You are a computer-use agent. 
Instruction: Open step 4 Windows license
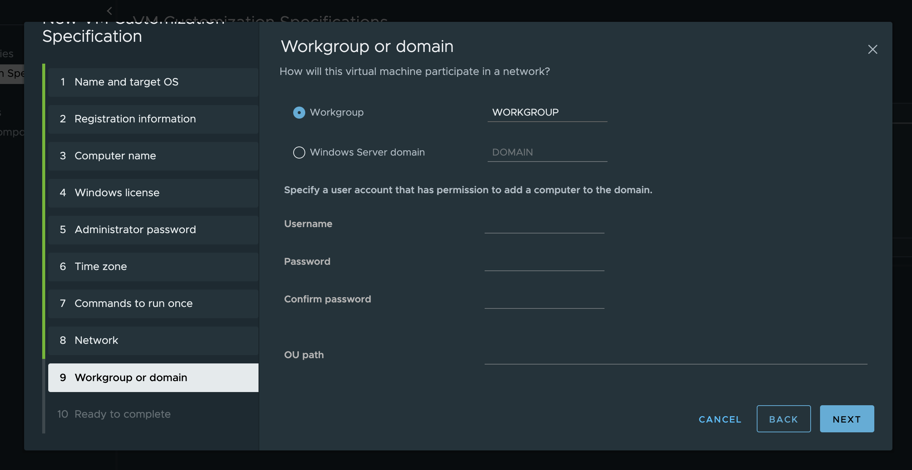[153, 193]
